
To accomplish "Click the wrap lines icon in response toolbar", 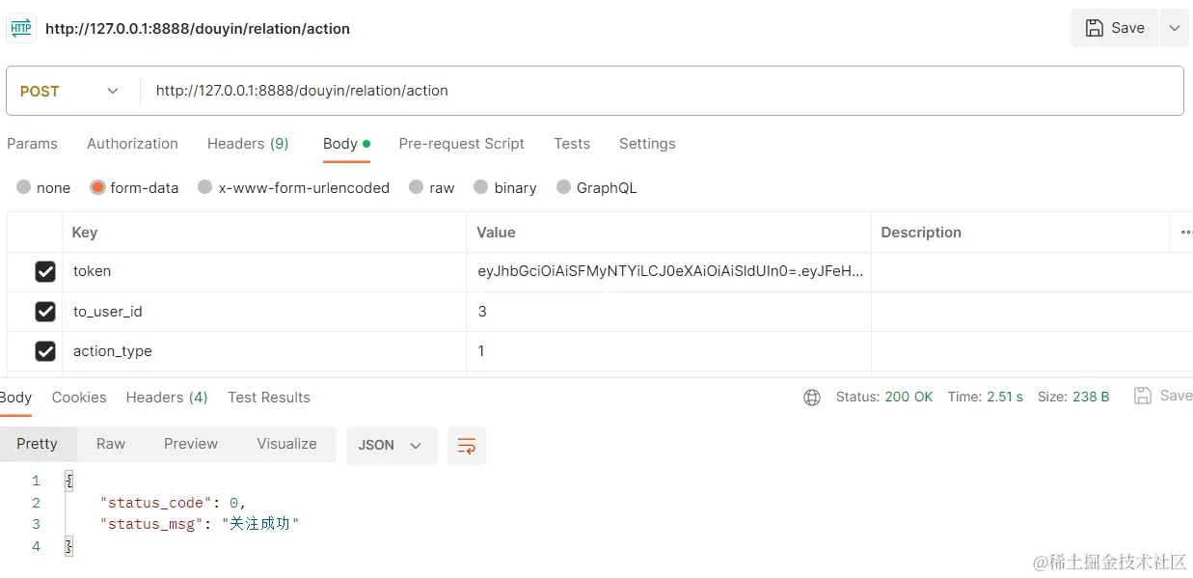I will point(467,445).
